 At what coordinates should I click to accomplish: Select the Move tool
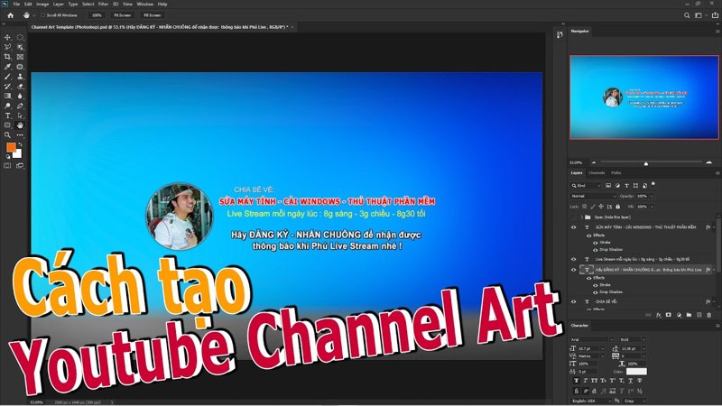coord(8,37)
